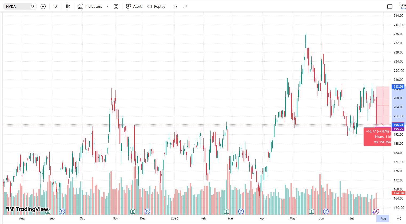Click the Jul label on time axis
This screenshot has height=224, width=406.
352,218
